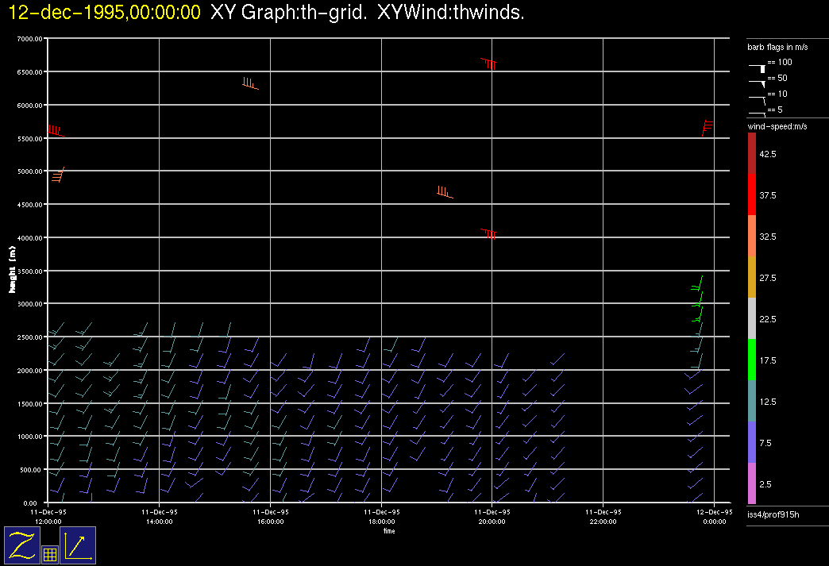Screen dimensions: 829x566
Task: Pick the gold 27.5 color swatch
Action: point(751,277)
